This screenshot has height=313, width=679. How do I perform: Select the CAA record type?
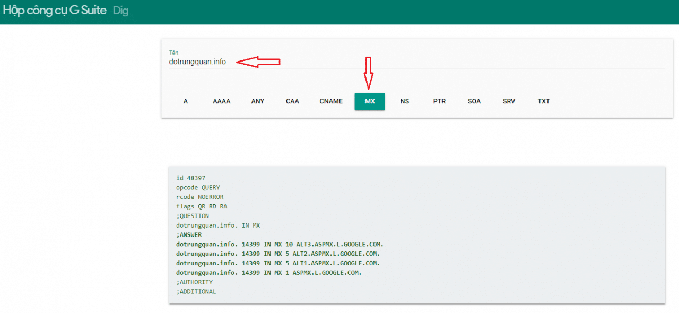pos(292,101)
